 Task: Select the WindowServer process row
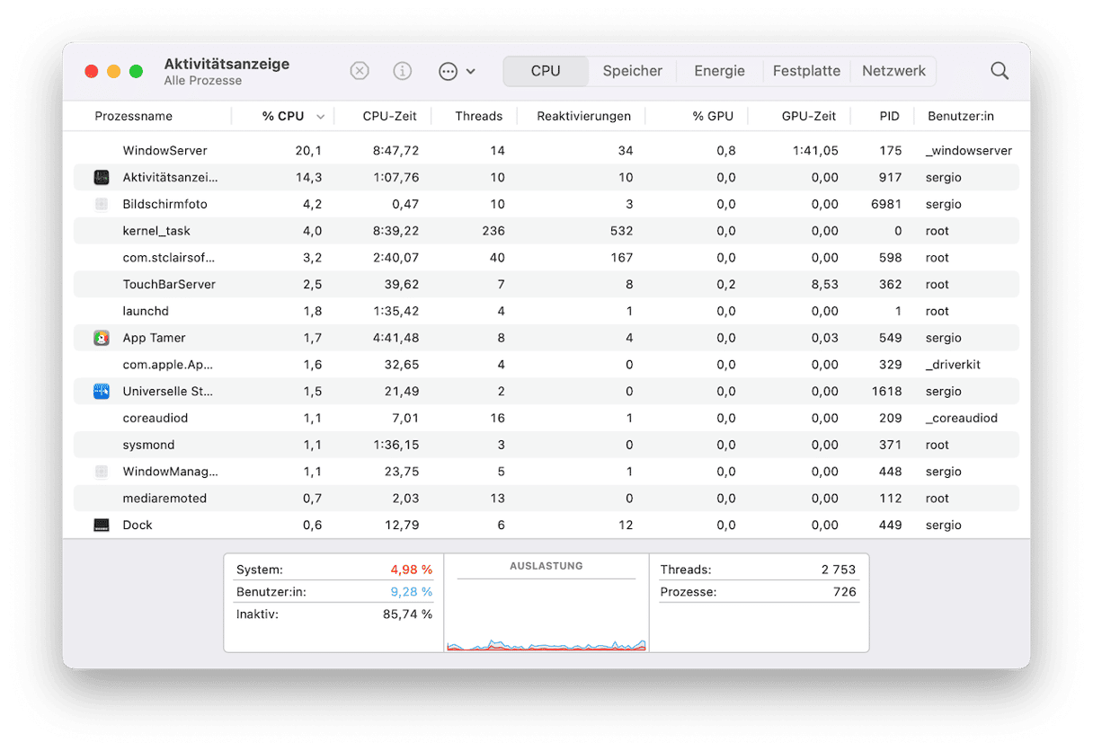[546, 151]
